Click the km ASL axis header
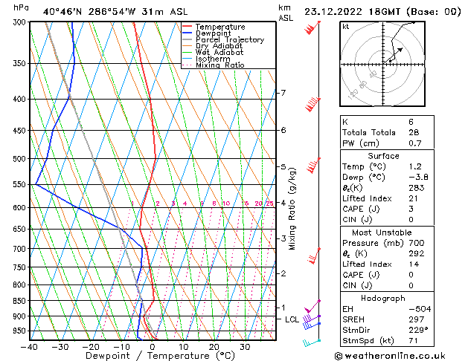 pyautogui.click(x=286, y=13)
